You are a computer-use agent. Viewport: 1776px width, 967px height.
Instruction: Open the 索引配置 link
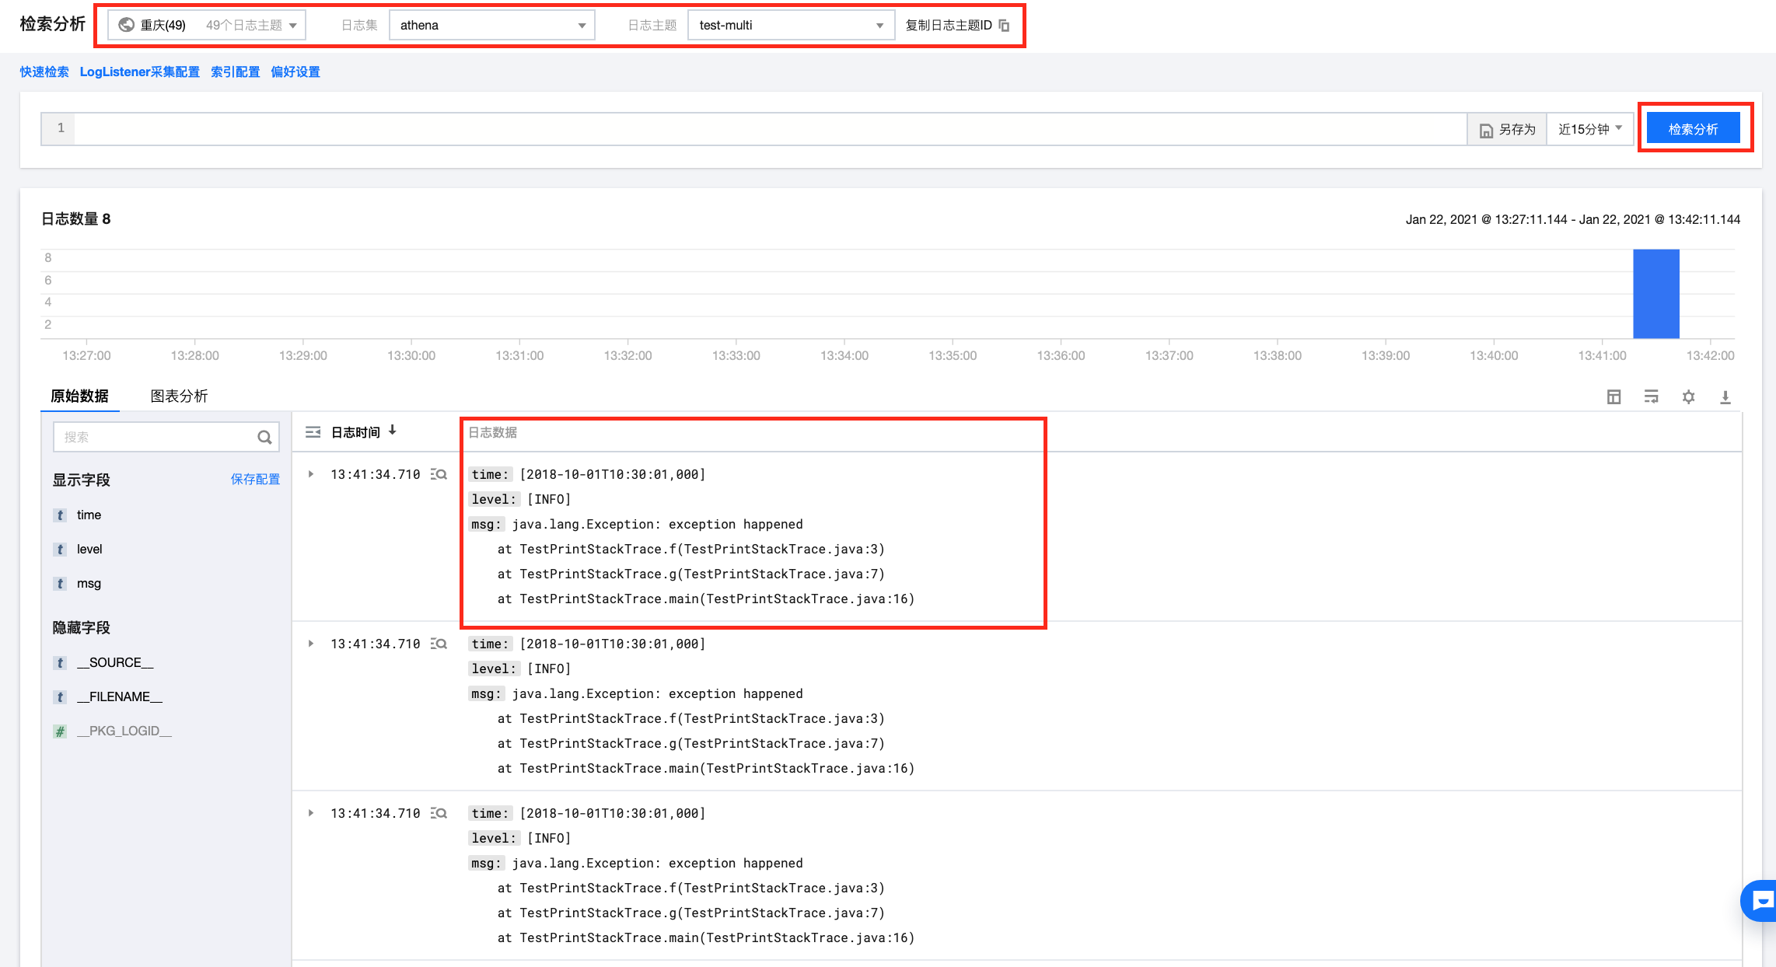(235, 72)
